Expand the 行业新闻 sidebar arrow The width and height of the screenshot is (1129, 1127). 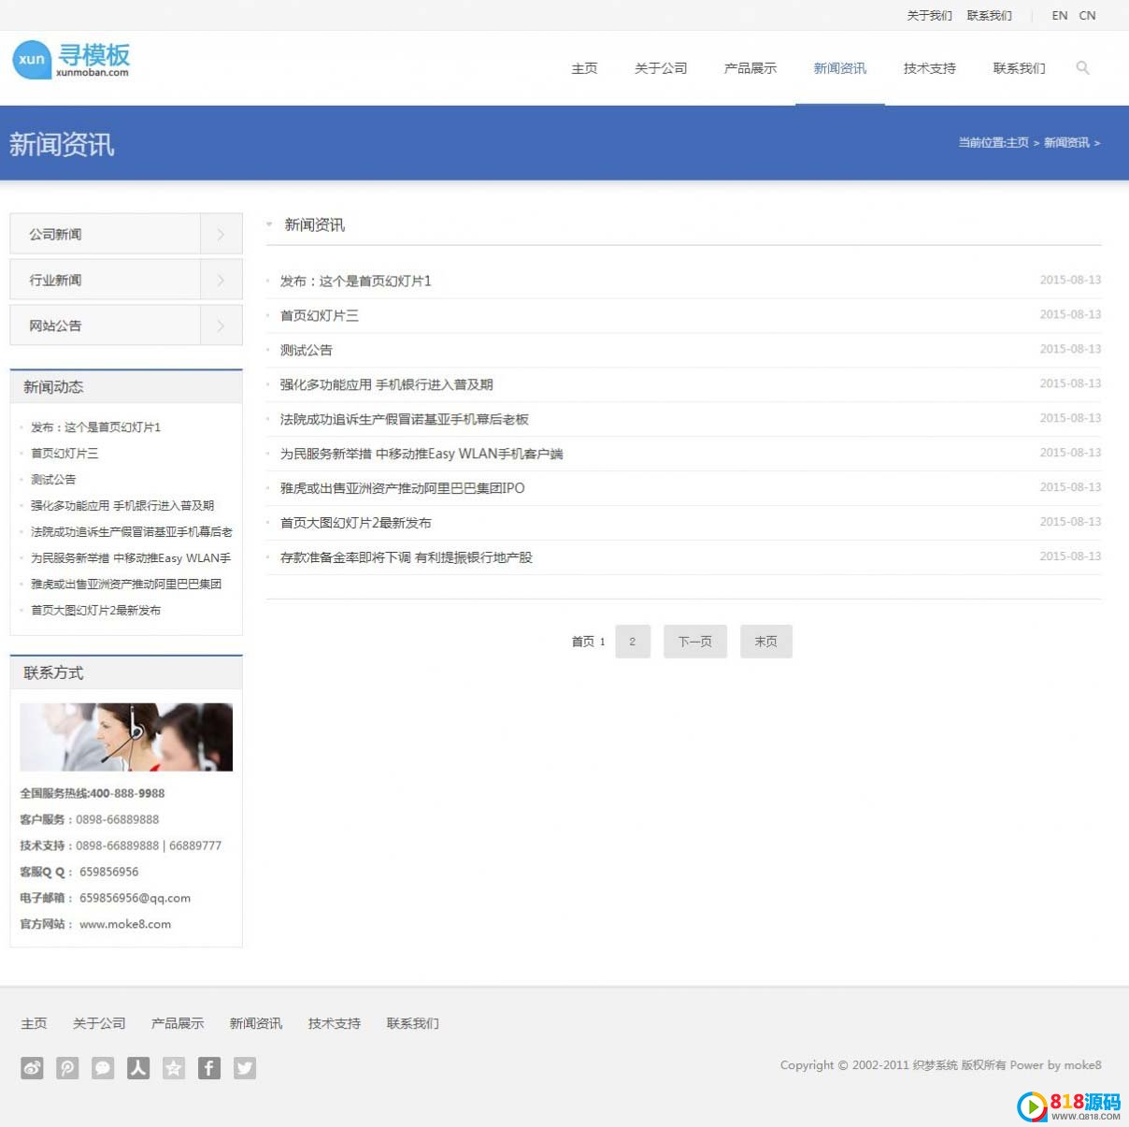coord(222,280)
